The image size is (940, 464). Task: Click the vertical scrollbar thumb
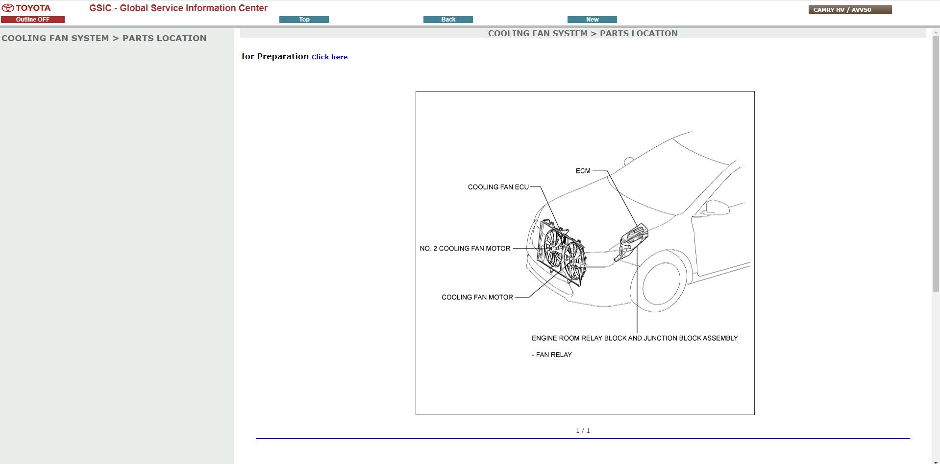[936, 164]
